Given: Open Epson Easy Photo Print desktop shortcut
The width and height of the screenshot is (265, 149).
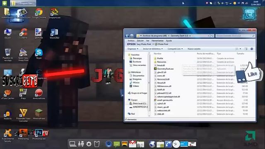Looking at the screenshot, I should 23,55.
